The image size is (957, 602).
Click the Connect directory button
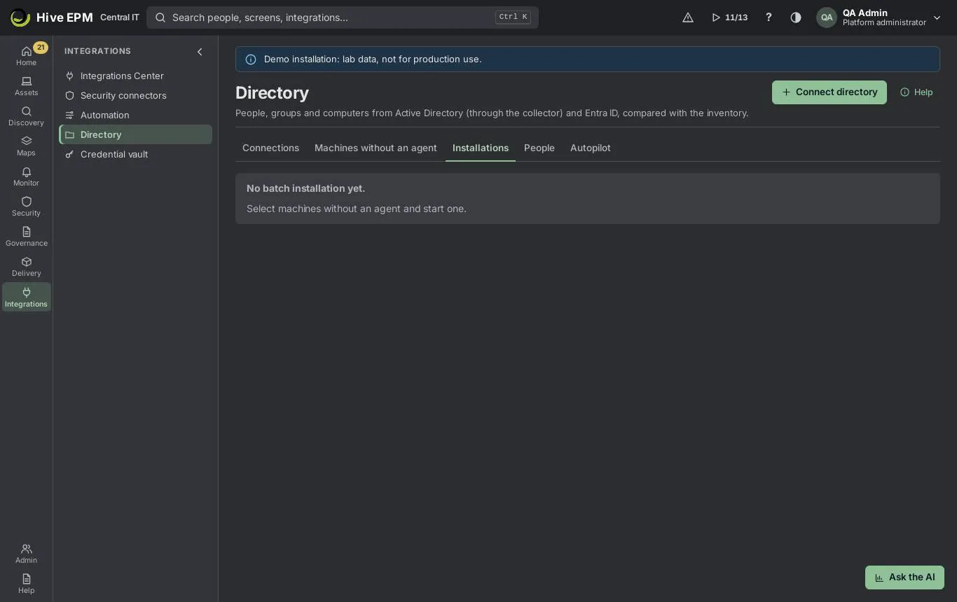[x=829, y=92]
